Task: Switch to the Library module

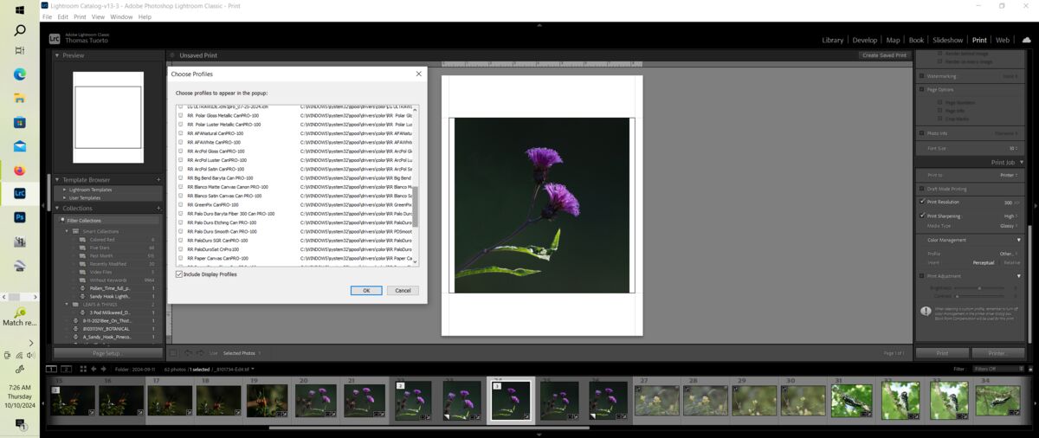Action: pos(833,40)
